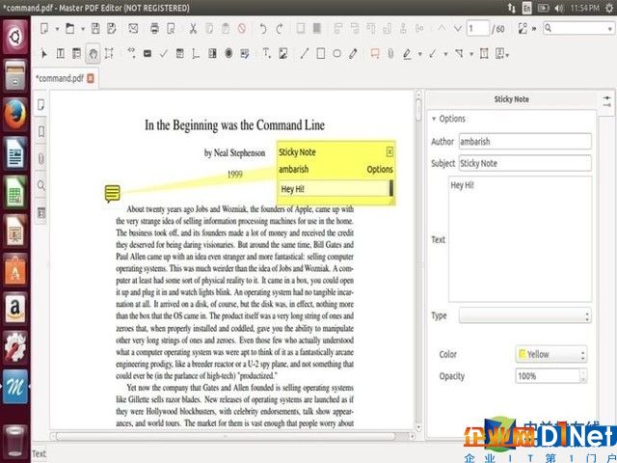The width and height of the screenshot is (617, 463).
Task: Open the Type combo box
Action: [524, 315]
